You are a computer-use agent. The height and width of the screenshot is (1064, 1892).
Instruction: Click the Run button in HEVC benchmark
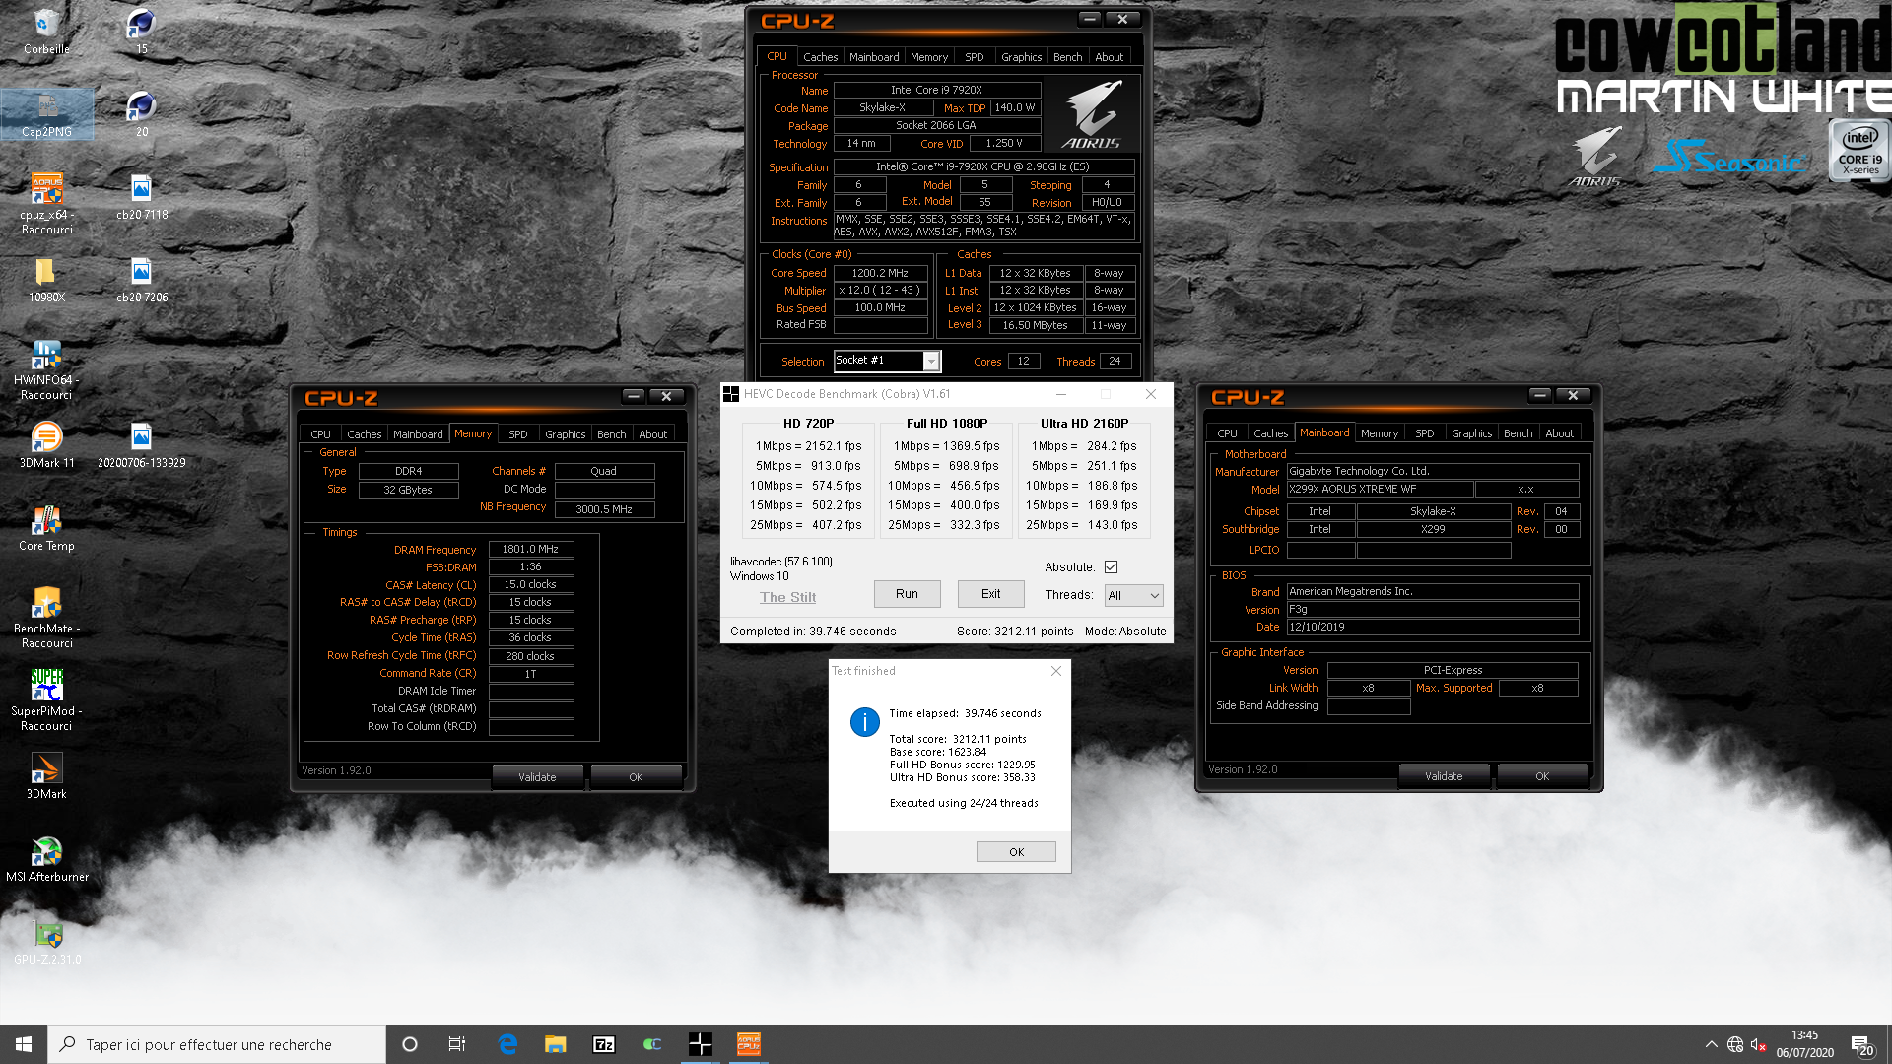coord(907,594)
